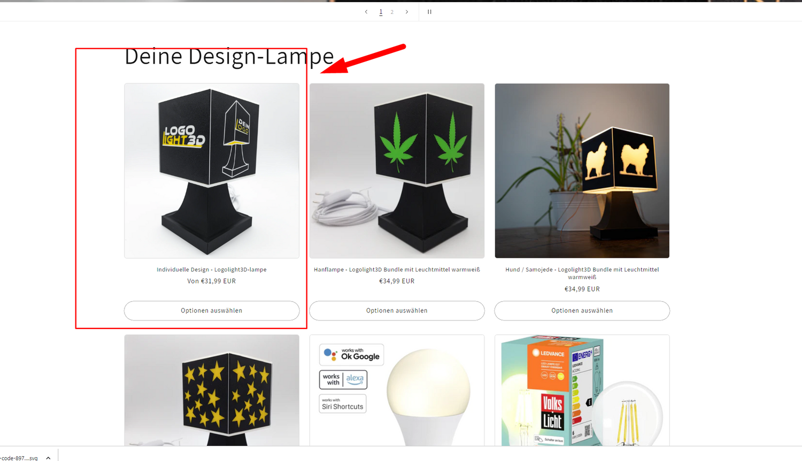Screen dimensions: 802x461
Task: Open the smart bulb Ok Google product image
Action: pyautogui.click(x=397, y=390)
